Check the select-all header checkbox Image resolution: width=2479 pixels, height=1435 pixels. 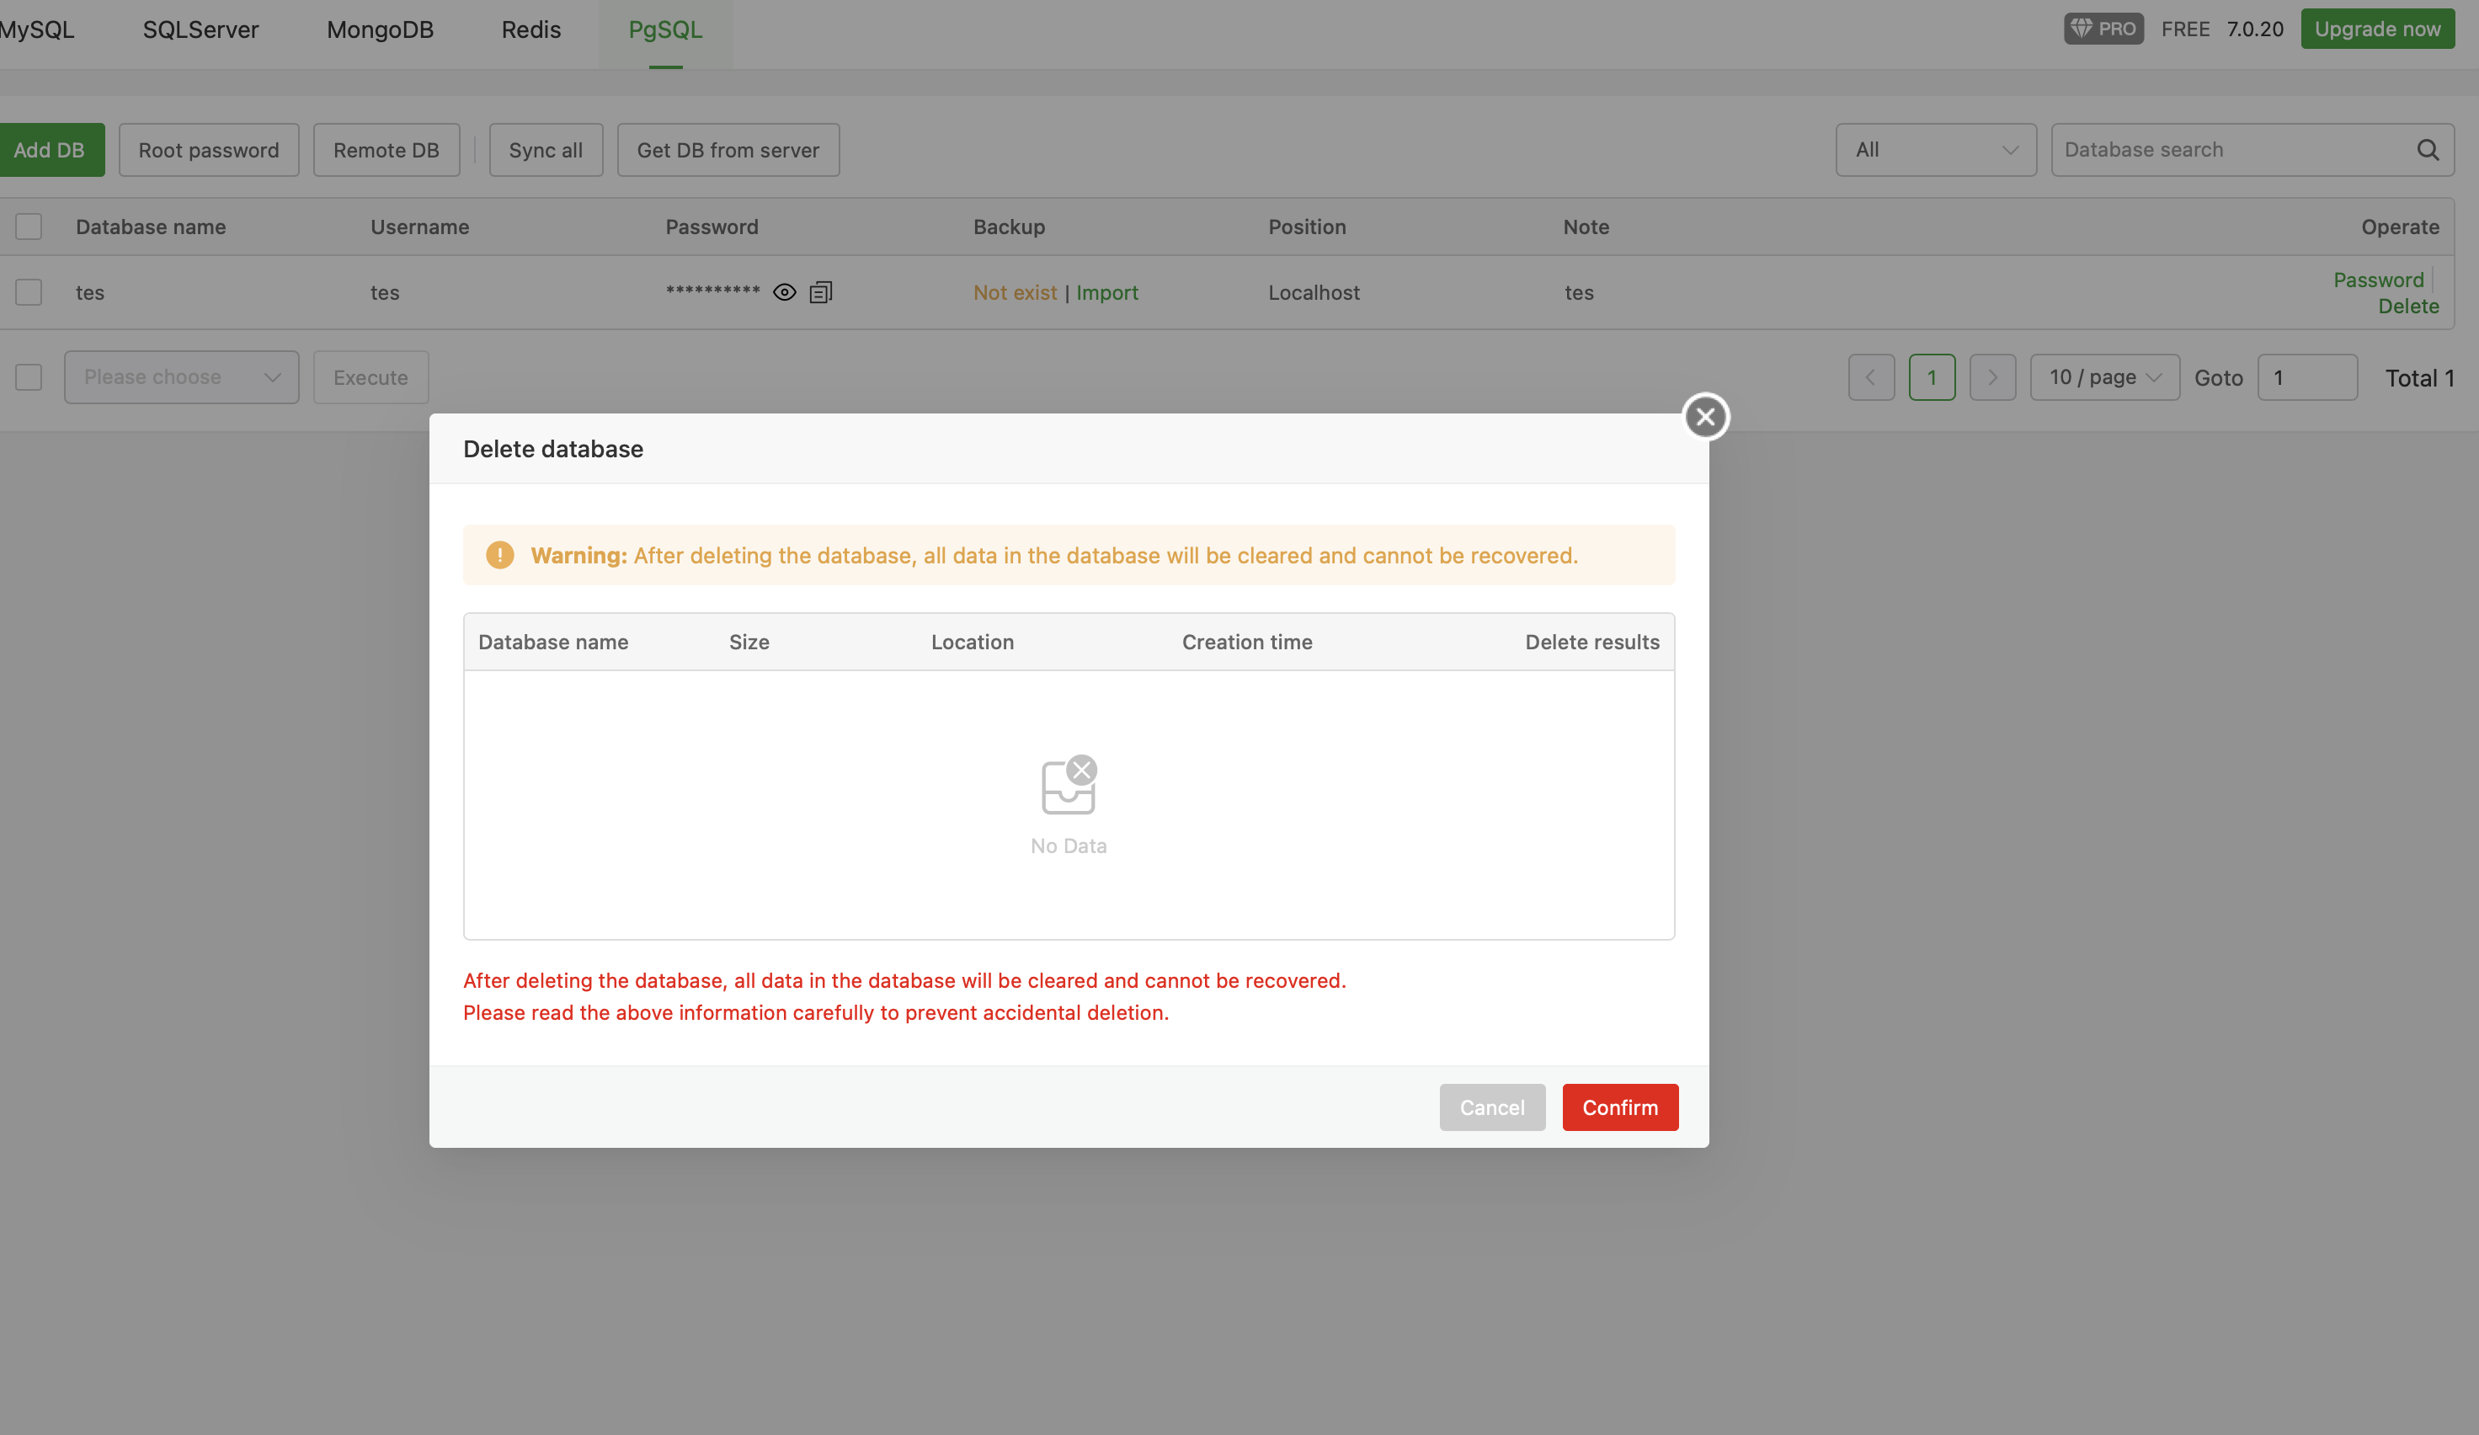click(29, 227)
